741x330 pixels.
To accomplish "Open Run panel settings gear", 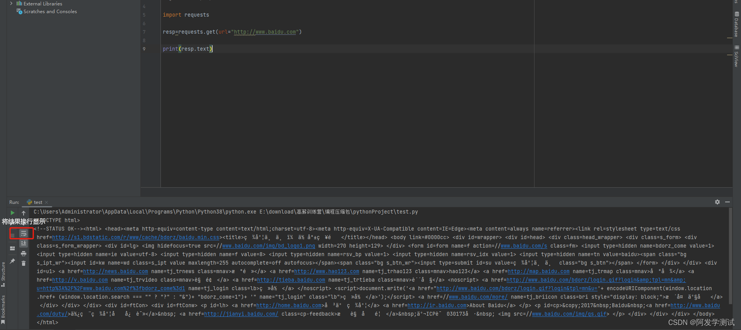I will click(717, 202).
